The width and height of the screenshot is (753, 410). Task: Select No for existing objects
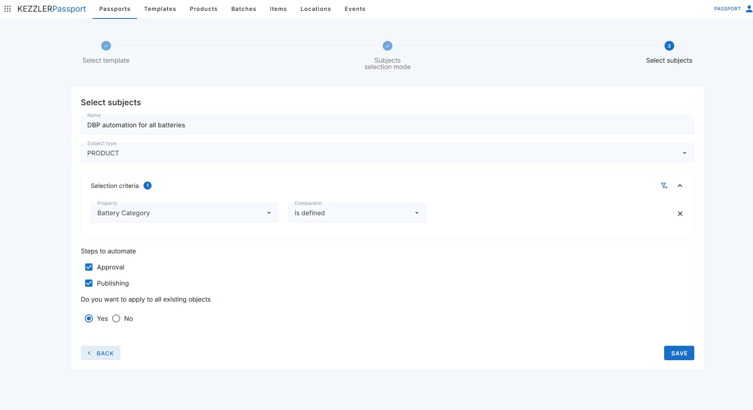tap(116, 318)
